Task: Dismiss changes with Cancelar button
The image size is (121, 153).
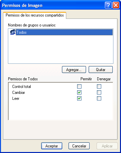Action: (x=79, y=146)
